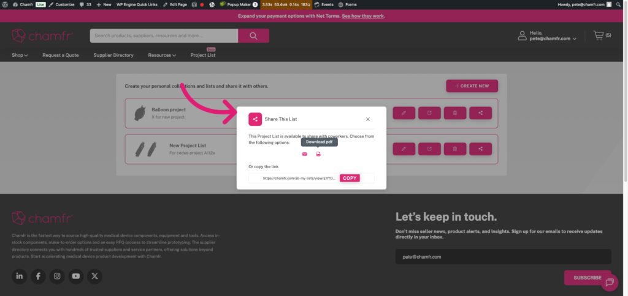The height and width of the screenshot is (296, 628).
Task: Edit the New Project List
Action: point(404,149)
